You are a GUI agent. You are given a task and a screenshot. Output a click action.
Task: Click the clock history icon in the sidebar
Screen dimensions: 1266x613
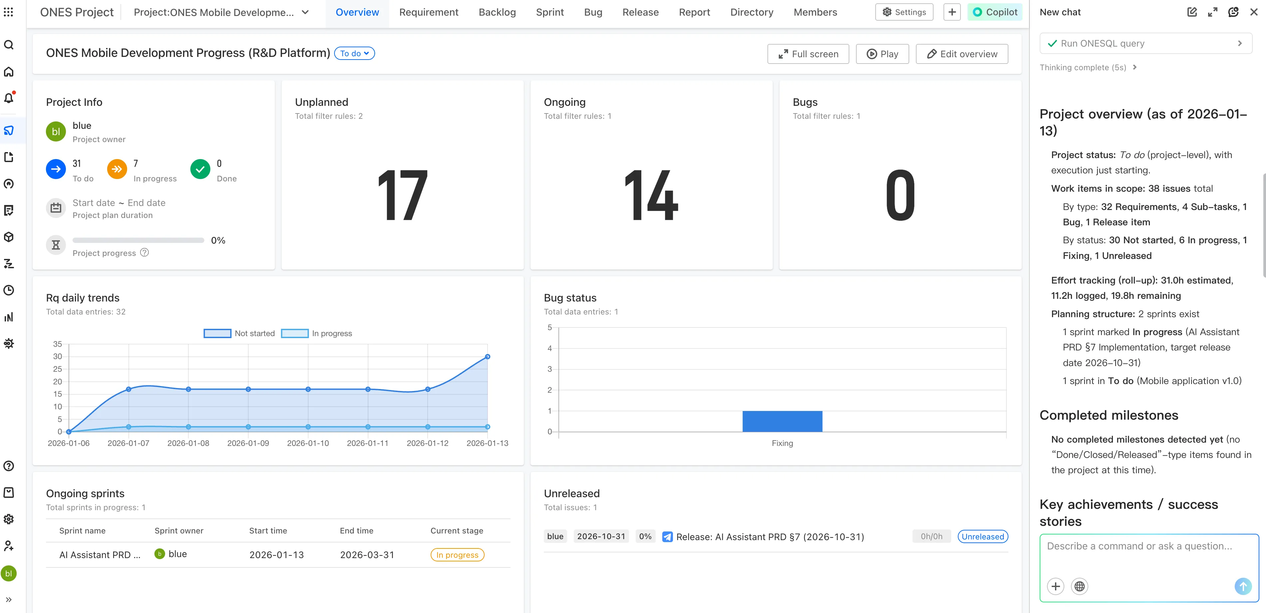[x=9, y=291]
